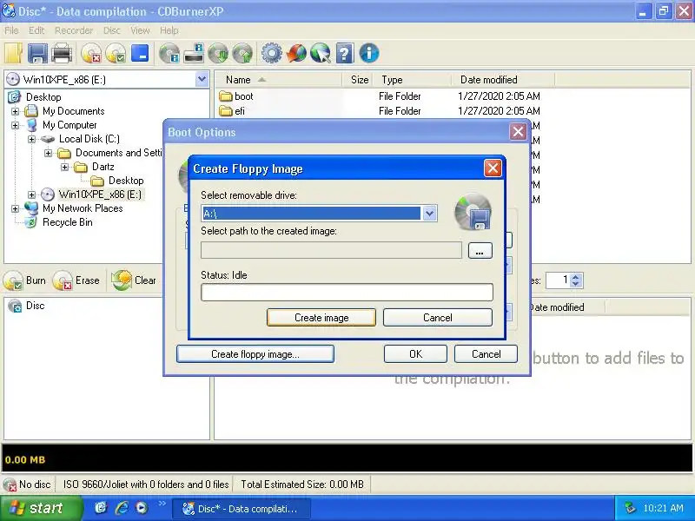Image resolution: width=695 pixels, height=521 pixels.
Task: Open the removable drive A:\ dropdown
Action: point(429,214)
